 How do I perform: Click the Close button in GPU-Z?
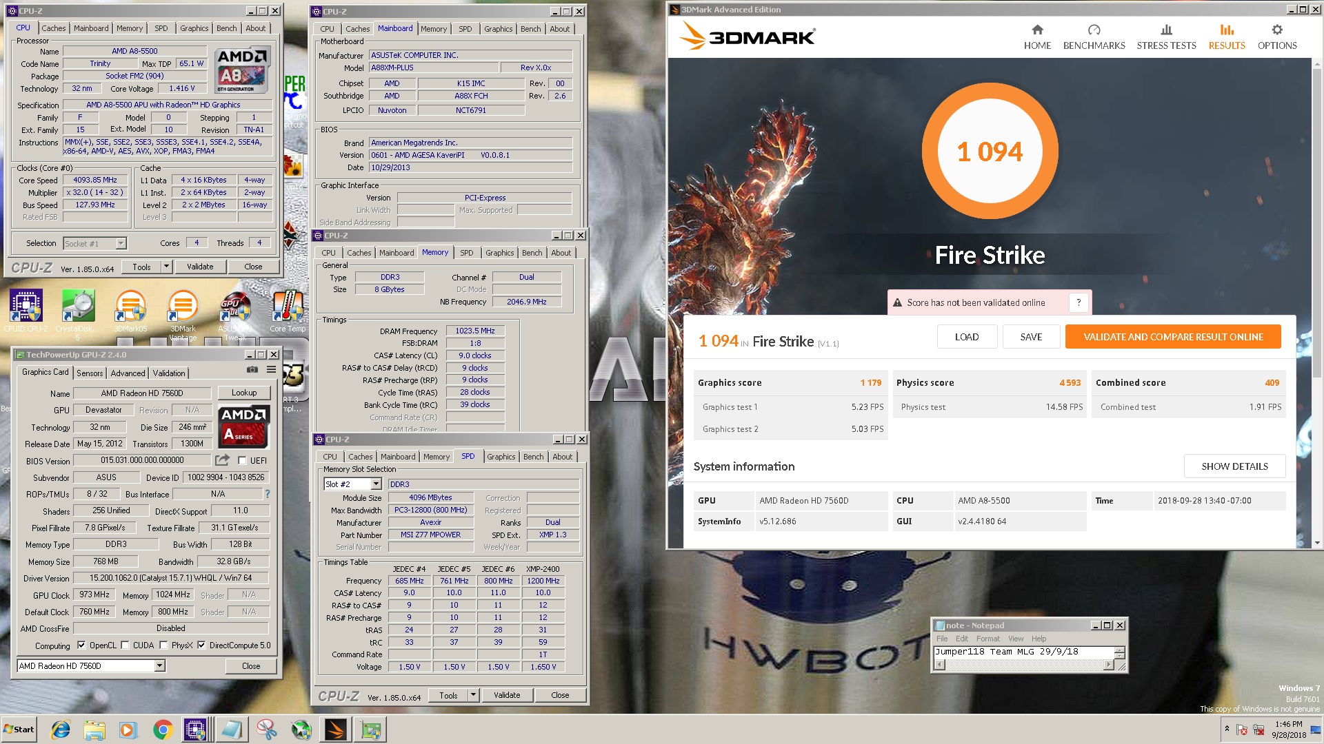[x=251, y=666]
